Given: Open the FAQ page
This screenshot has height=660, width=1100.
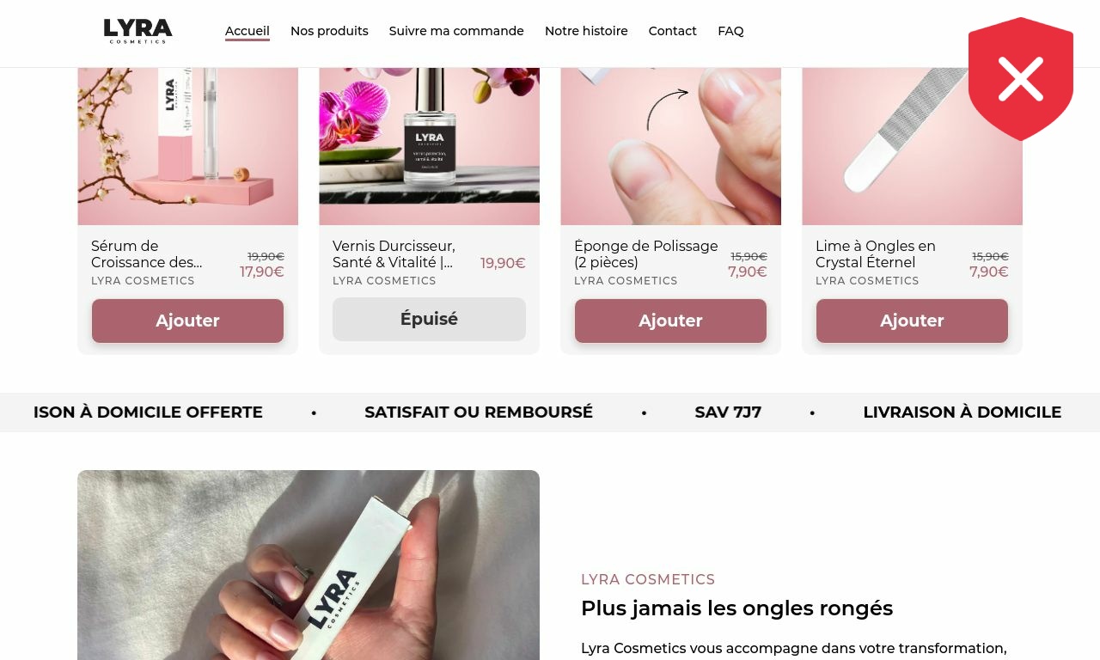Looking at the screenshot, I should 730,31.
